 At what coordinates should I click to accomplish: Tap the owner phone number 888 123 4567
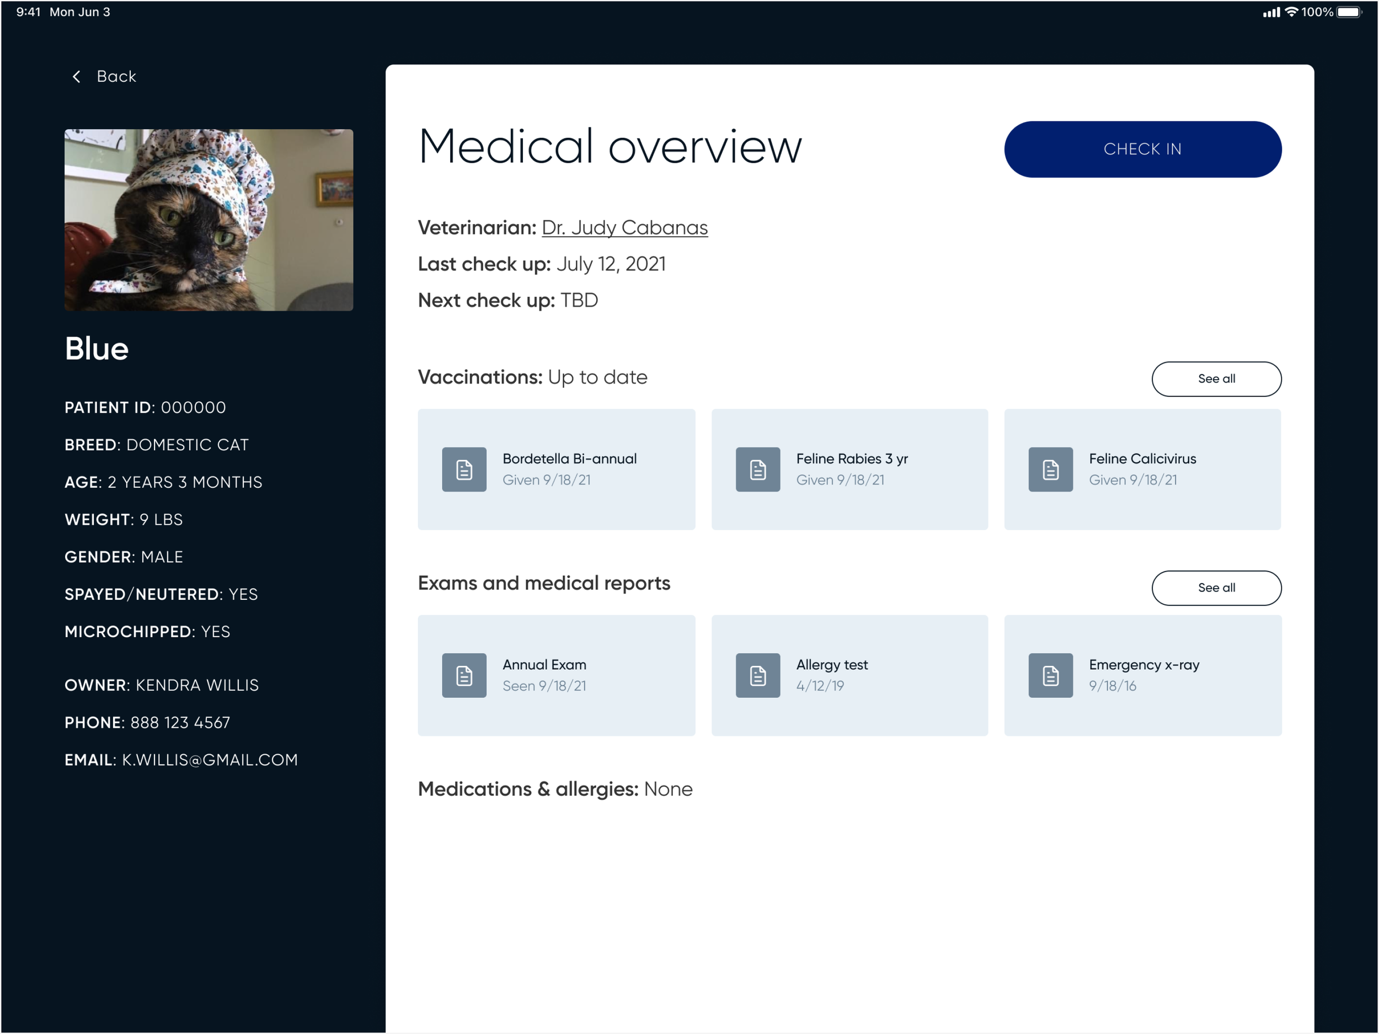pyautogui.click(x=179, y=722)
